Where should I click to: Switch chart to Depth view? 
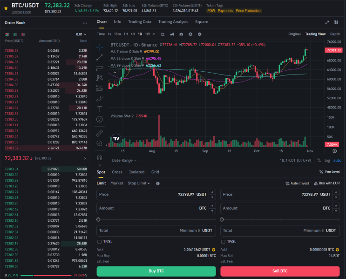[335, 34]
